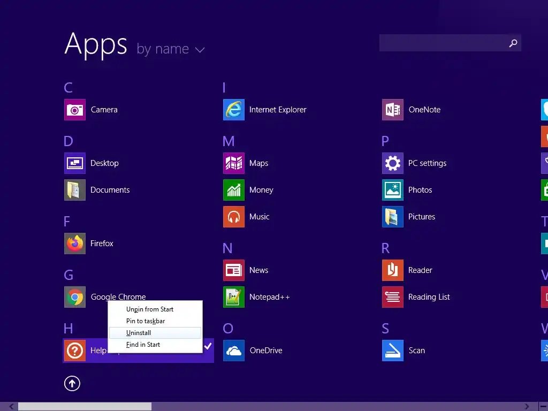Open the OneNote app icon
Viewport: 548px width, 411px height.
(x=393, y=110)
